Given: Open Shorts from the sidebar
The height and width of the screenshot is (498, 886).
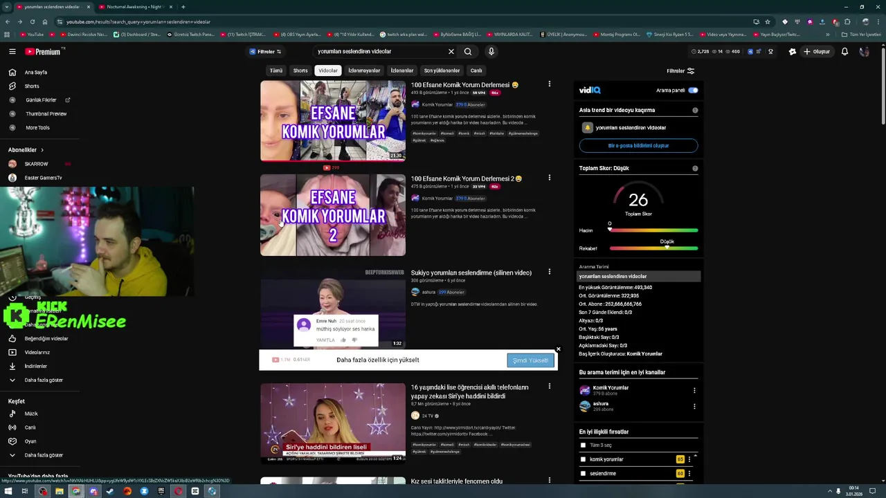Looking at the screenshot, I should click(x=32, y=86).
